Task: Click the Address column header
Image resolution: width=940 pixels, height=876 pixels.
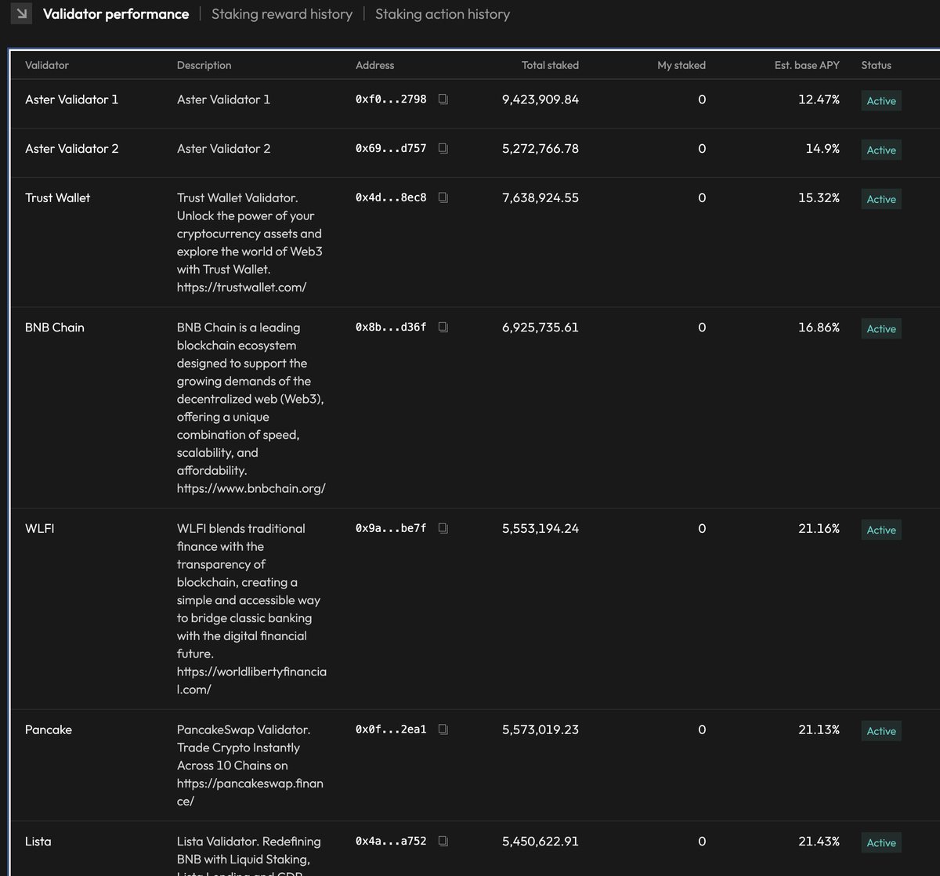Action: pos(375,65)
